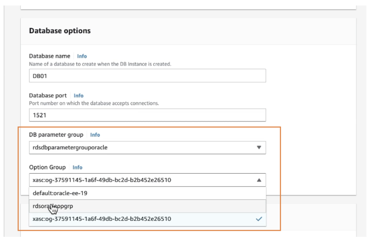Click inside the Database name field
The height and width of the screenshot is (242, 373).
pos(146,75)
